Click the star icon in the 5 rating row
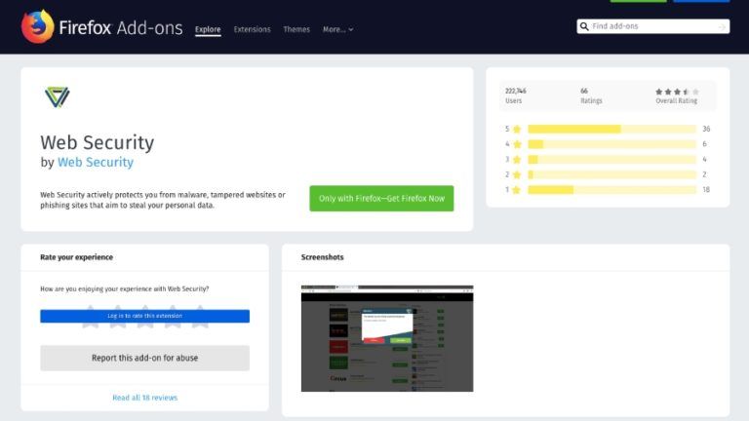This screenshot has height=421, width=749. [517, 129]
